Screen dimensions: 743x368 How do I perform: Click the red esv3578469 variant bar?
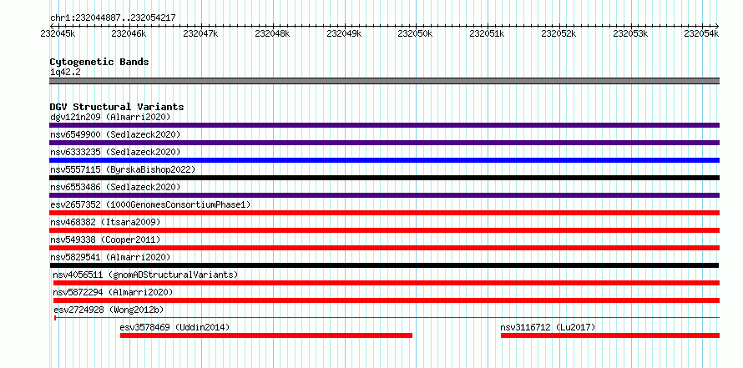pos(266,335)
